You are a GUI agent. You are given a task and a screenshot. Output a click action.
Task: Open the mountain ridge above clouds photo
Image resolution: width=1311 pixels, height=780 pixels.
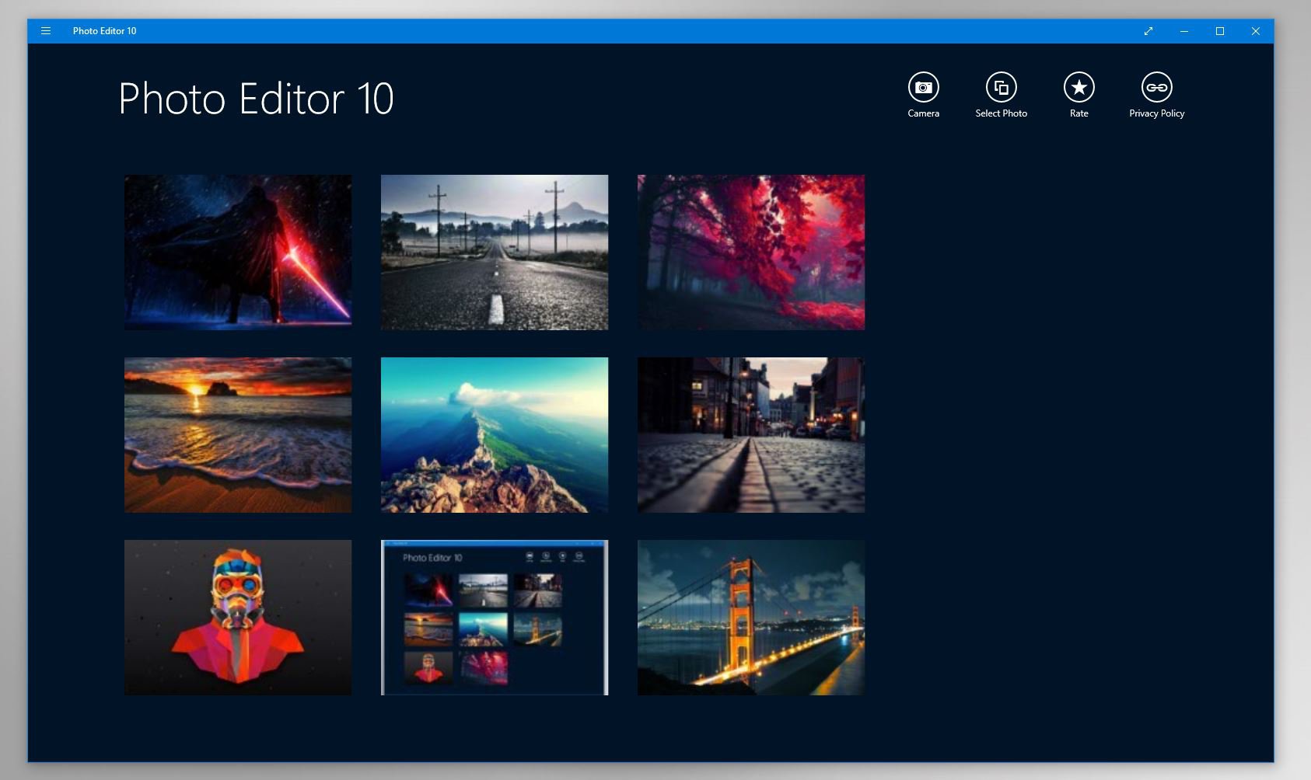495,435
